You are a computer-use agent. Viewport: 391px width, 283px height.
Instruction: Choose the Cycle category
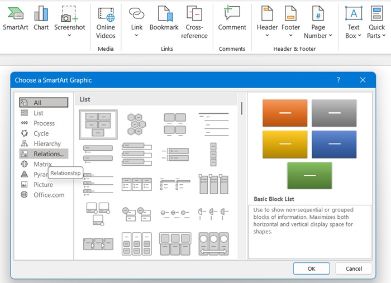click(x=44, y=133)
